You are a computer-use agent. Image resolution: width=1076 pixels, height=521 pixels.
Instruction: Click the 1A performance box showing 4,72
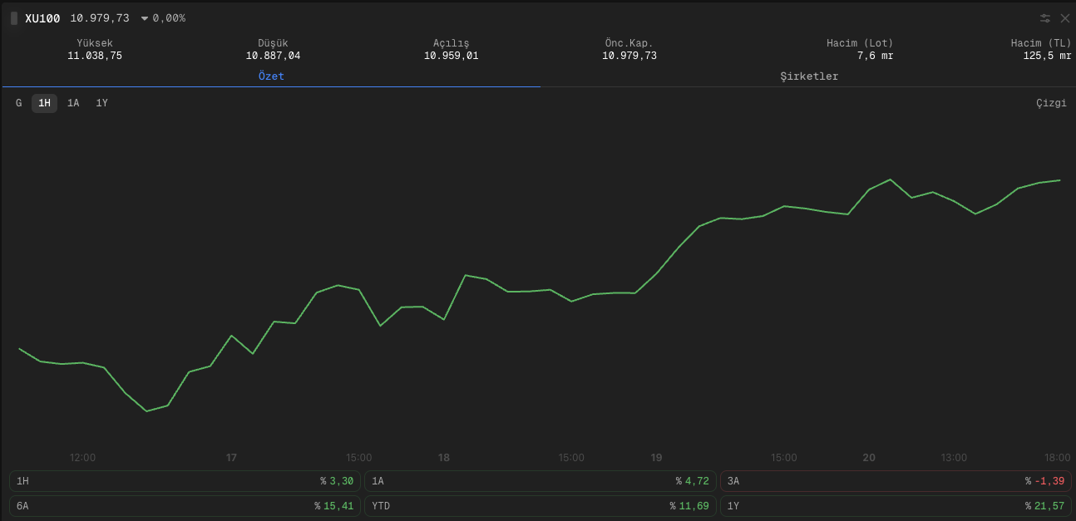pos(540,481)
